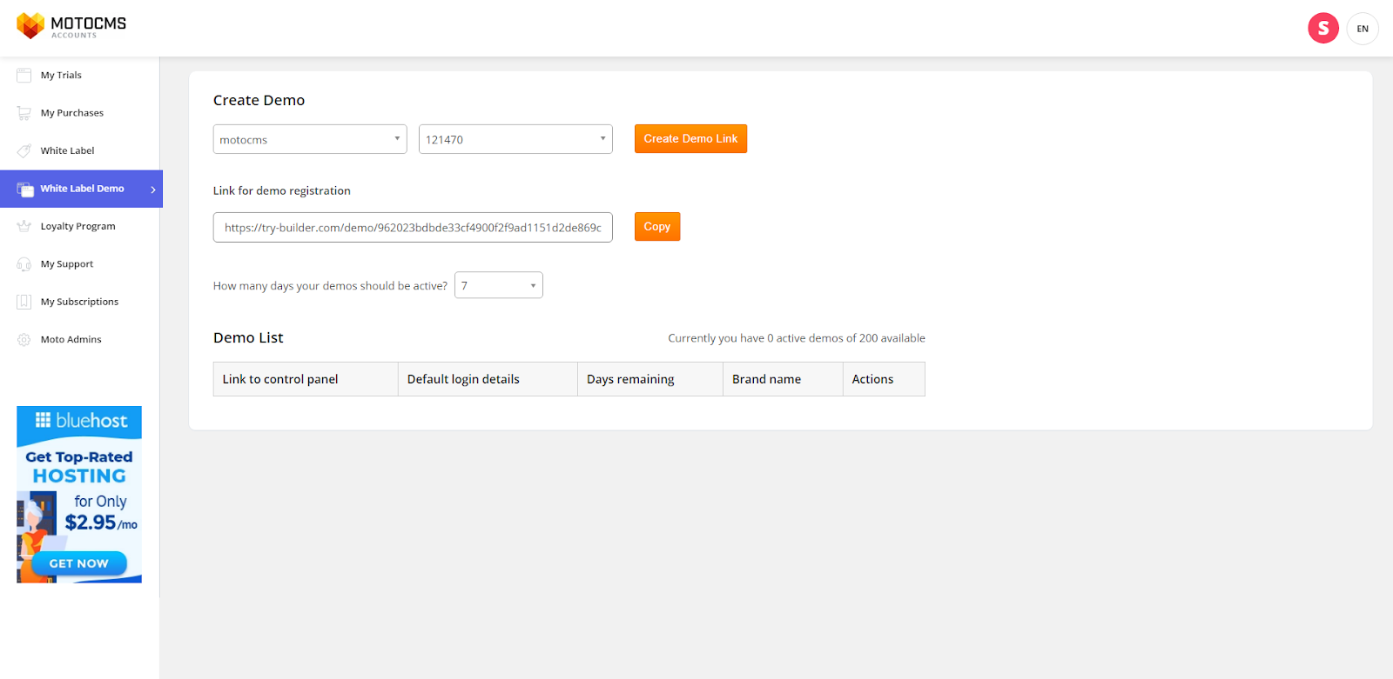The height and width of the screenshot is (679, 1393).
Task: Click the MotoCMS Accounts logo
Action: [71, 26]
